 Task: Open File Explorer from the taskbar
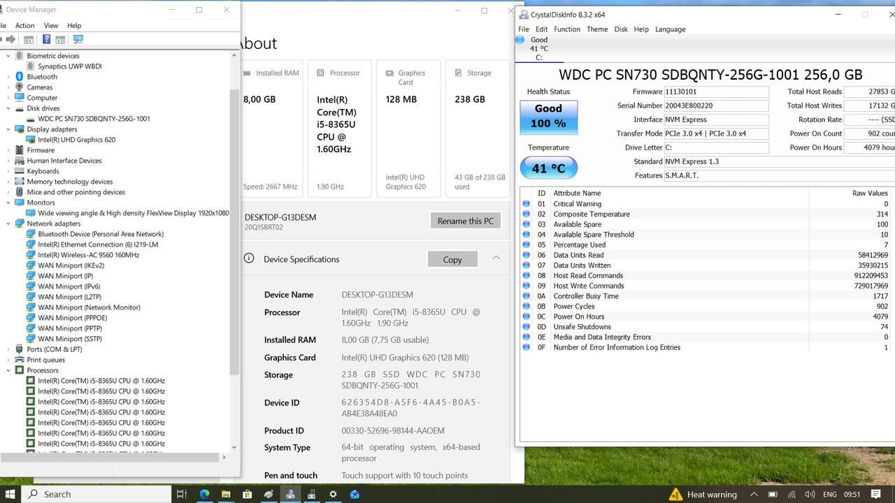point(227,494)
